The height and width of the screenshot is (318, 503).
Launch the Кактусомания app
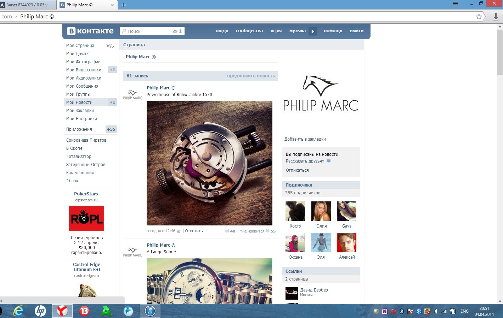click(80, 173)
